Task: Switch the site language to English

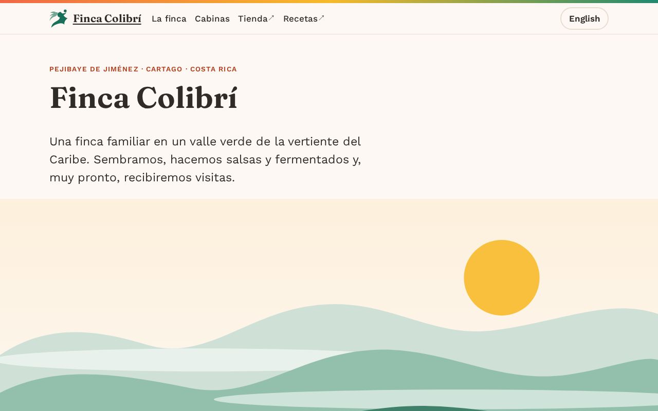Action: point(584,18)
